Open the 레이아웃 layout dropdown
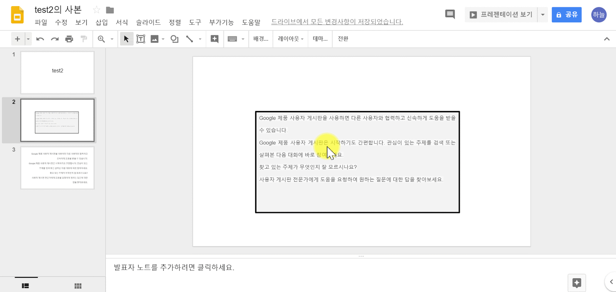 coord(291,39)
